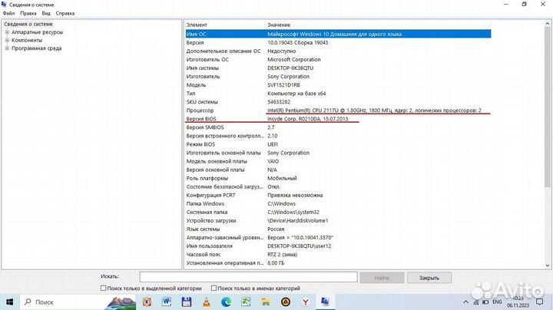Open the Файл menu

pyautogui.click(x=8, y=13)
